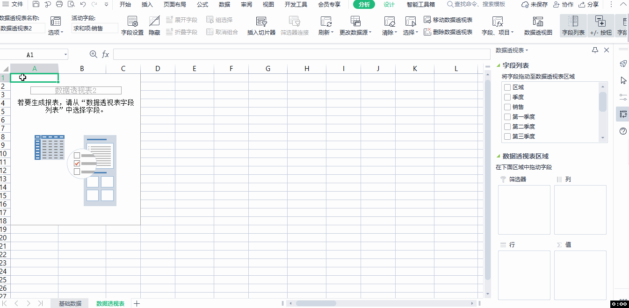Click the 数据透视表 pane title dropdown
This screenshot has width=629, height=308.
[512, 50]
